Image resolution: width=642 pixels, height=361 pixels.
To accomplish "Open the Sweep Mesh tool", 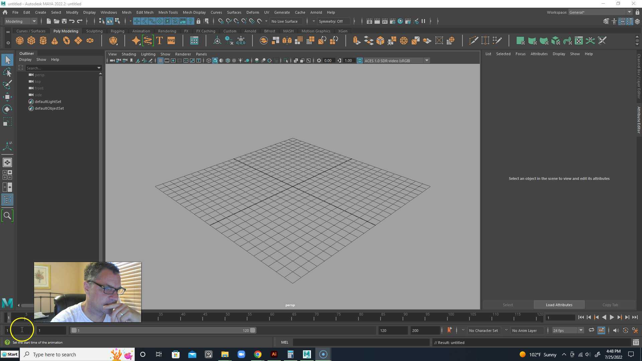I will 148,40.
